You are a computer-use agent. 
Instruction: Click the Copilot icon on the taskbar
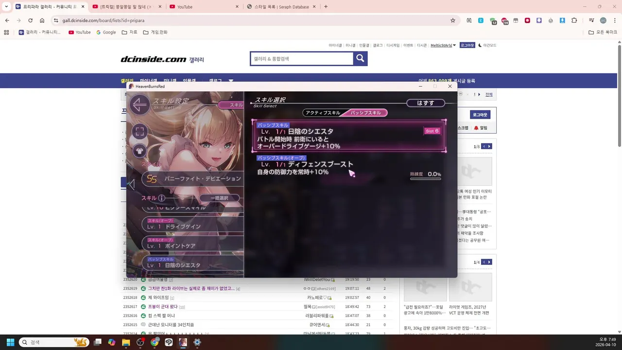click(x=112, y=342)
